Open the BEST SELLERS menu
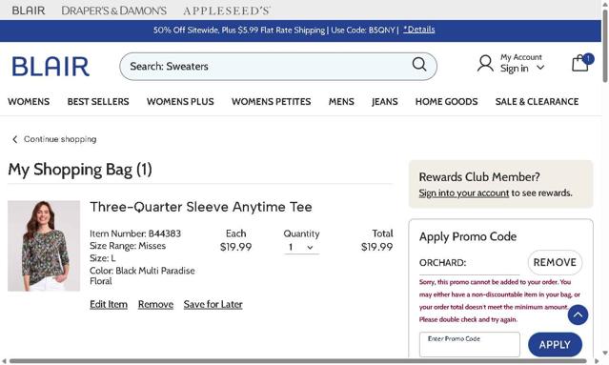Image resolution: width=609 pixels, height=365 pixels. [x=98, y=102]
